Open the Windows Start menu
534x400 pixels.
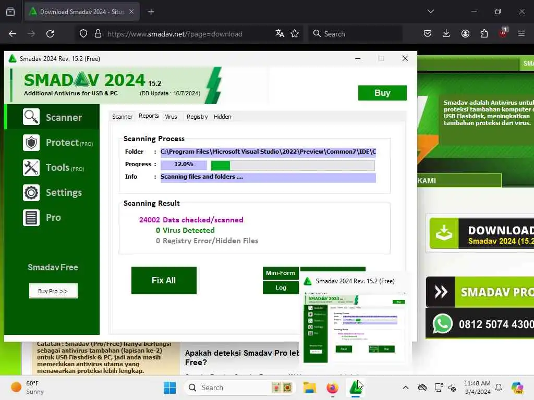[169, 387]
